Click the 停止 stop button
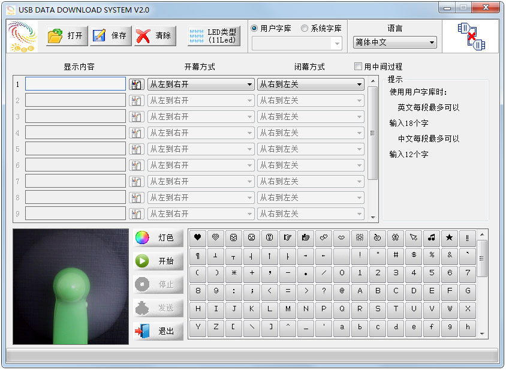 [x=158, y=284]
